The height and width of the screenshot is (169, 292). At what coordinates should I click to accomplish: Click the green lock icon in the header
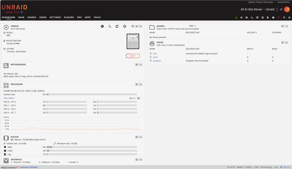(x=236, y=18)
